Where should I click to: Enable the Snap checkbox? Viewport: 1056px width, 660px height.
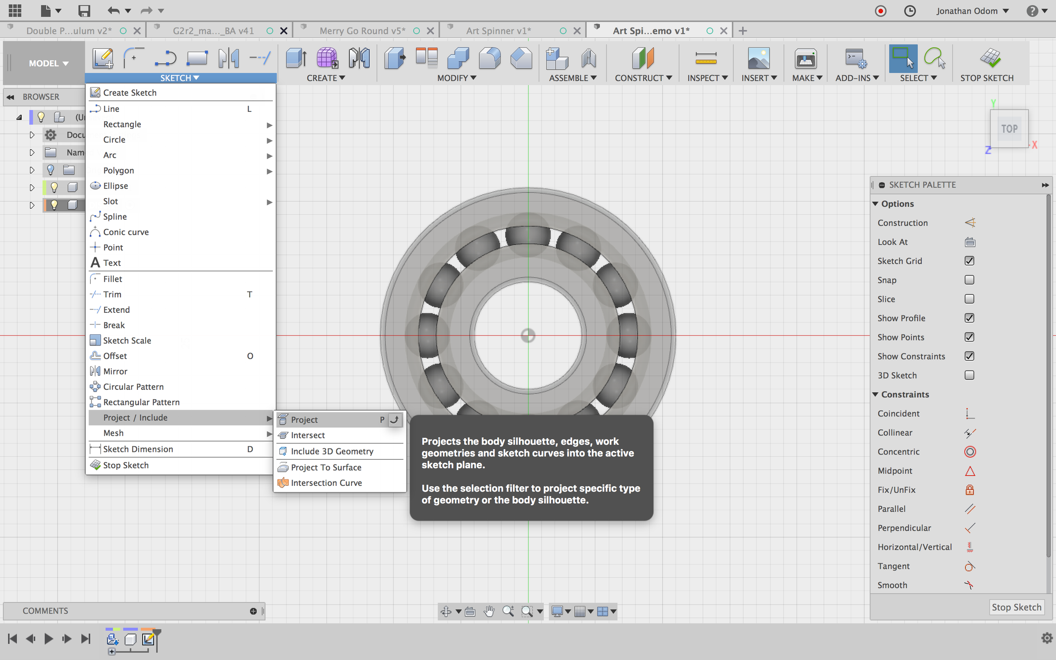(969, 280)
